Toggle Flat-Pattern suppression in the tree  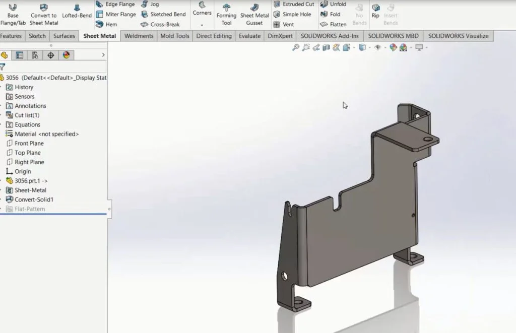(x=31, y=209)
